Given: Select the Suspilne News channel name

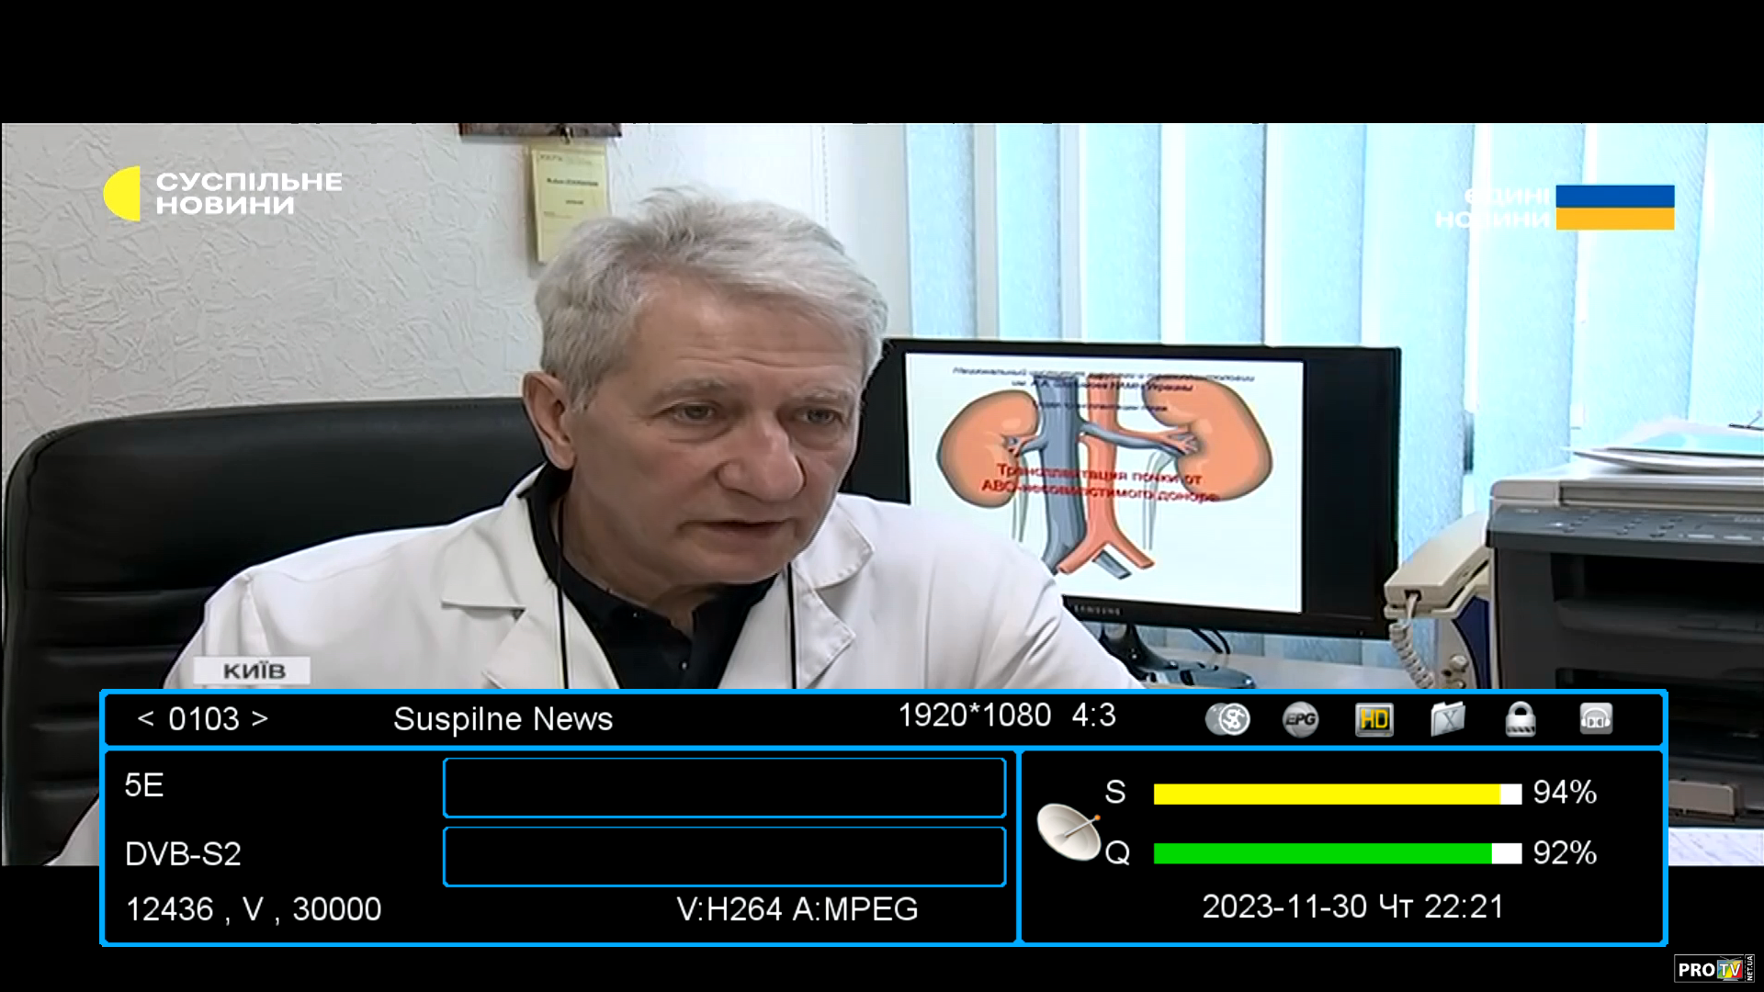Looking at the screenshot, I should [x=503, y=719].
